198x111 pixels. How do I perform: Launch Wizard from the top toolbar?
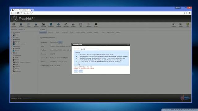(x=96, y=25)
